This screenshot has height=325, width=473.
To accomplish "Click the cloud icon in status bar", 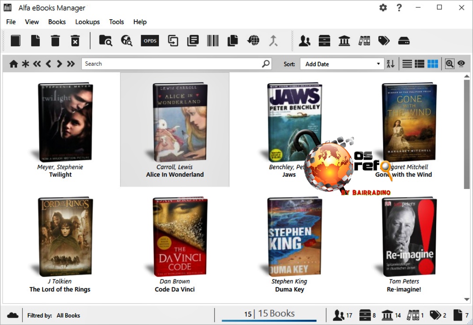I will 13,315.
